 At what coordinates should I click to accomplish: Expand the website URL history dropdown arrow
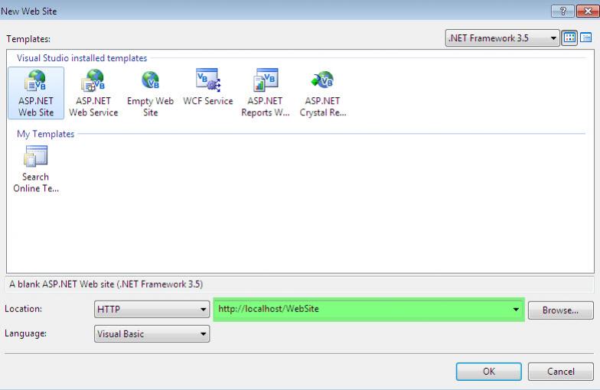(x=516, y=309)
